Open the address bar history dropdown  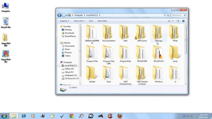click(x=164, y=15)
